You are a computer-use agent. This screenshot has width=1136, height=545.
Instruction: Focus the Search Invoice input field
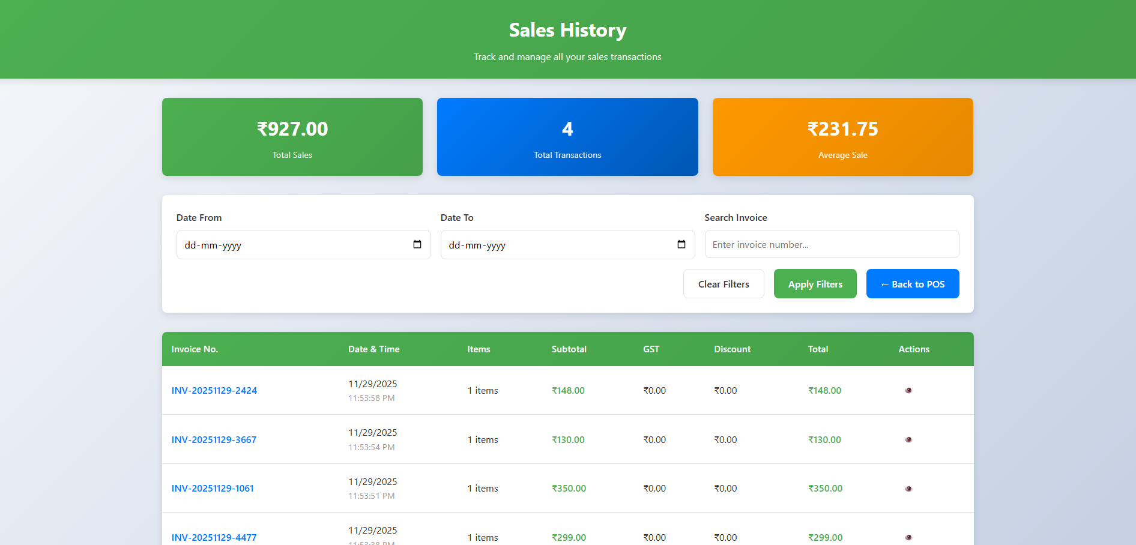tap(831, 244)
